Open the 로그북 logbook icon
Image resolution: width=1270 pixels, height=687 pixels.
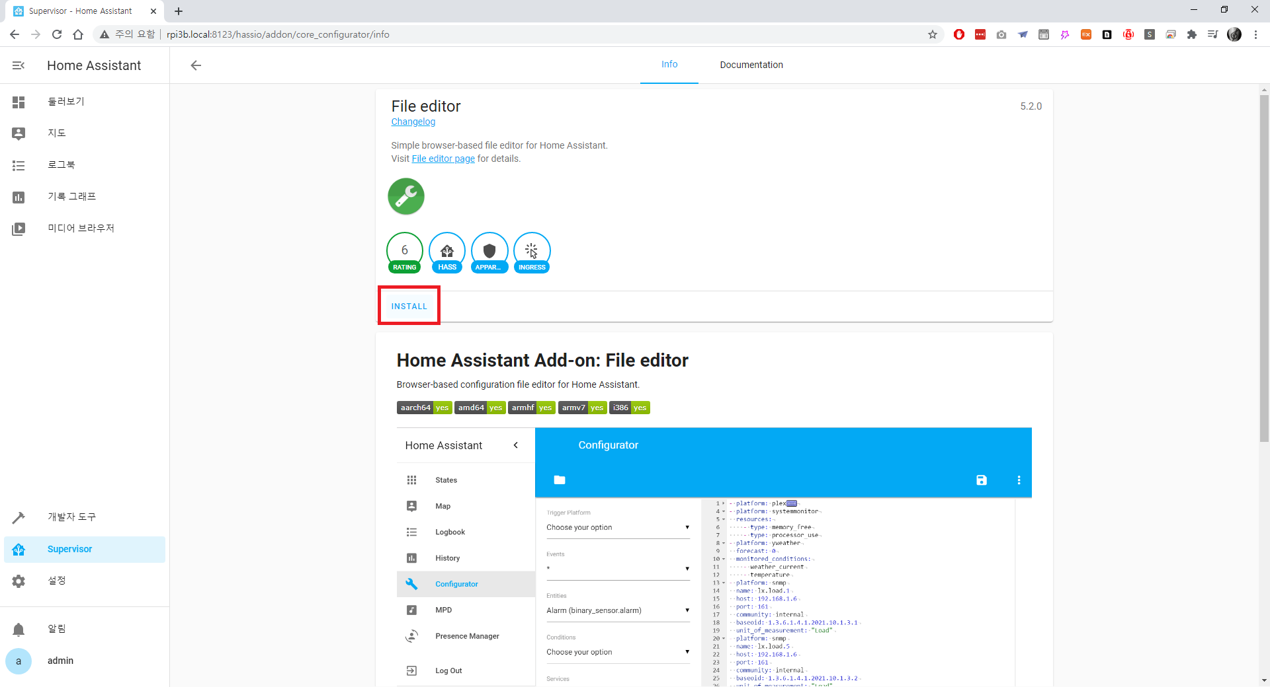19,165
